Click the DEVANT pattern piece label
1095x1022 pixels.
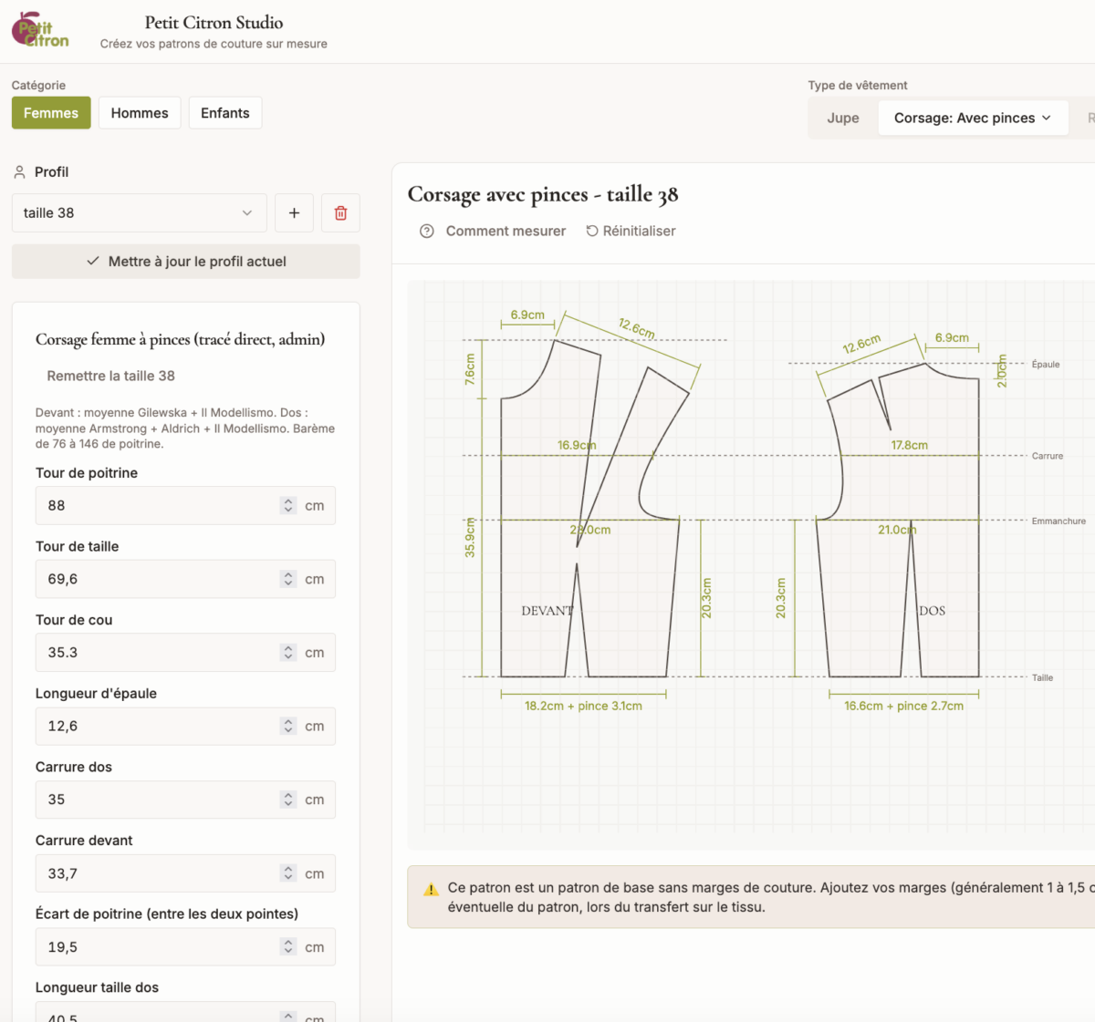pyautogui.click(x=547, y=611)
